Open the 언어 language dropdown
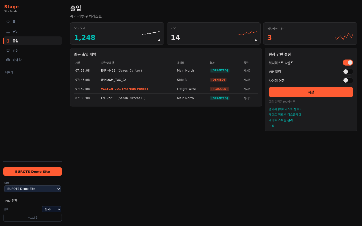 click(52, 209)
